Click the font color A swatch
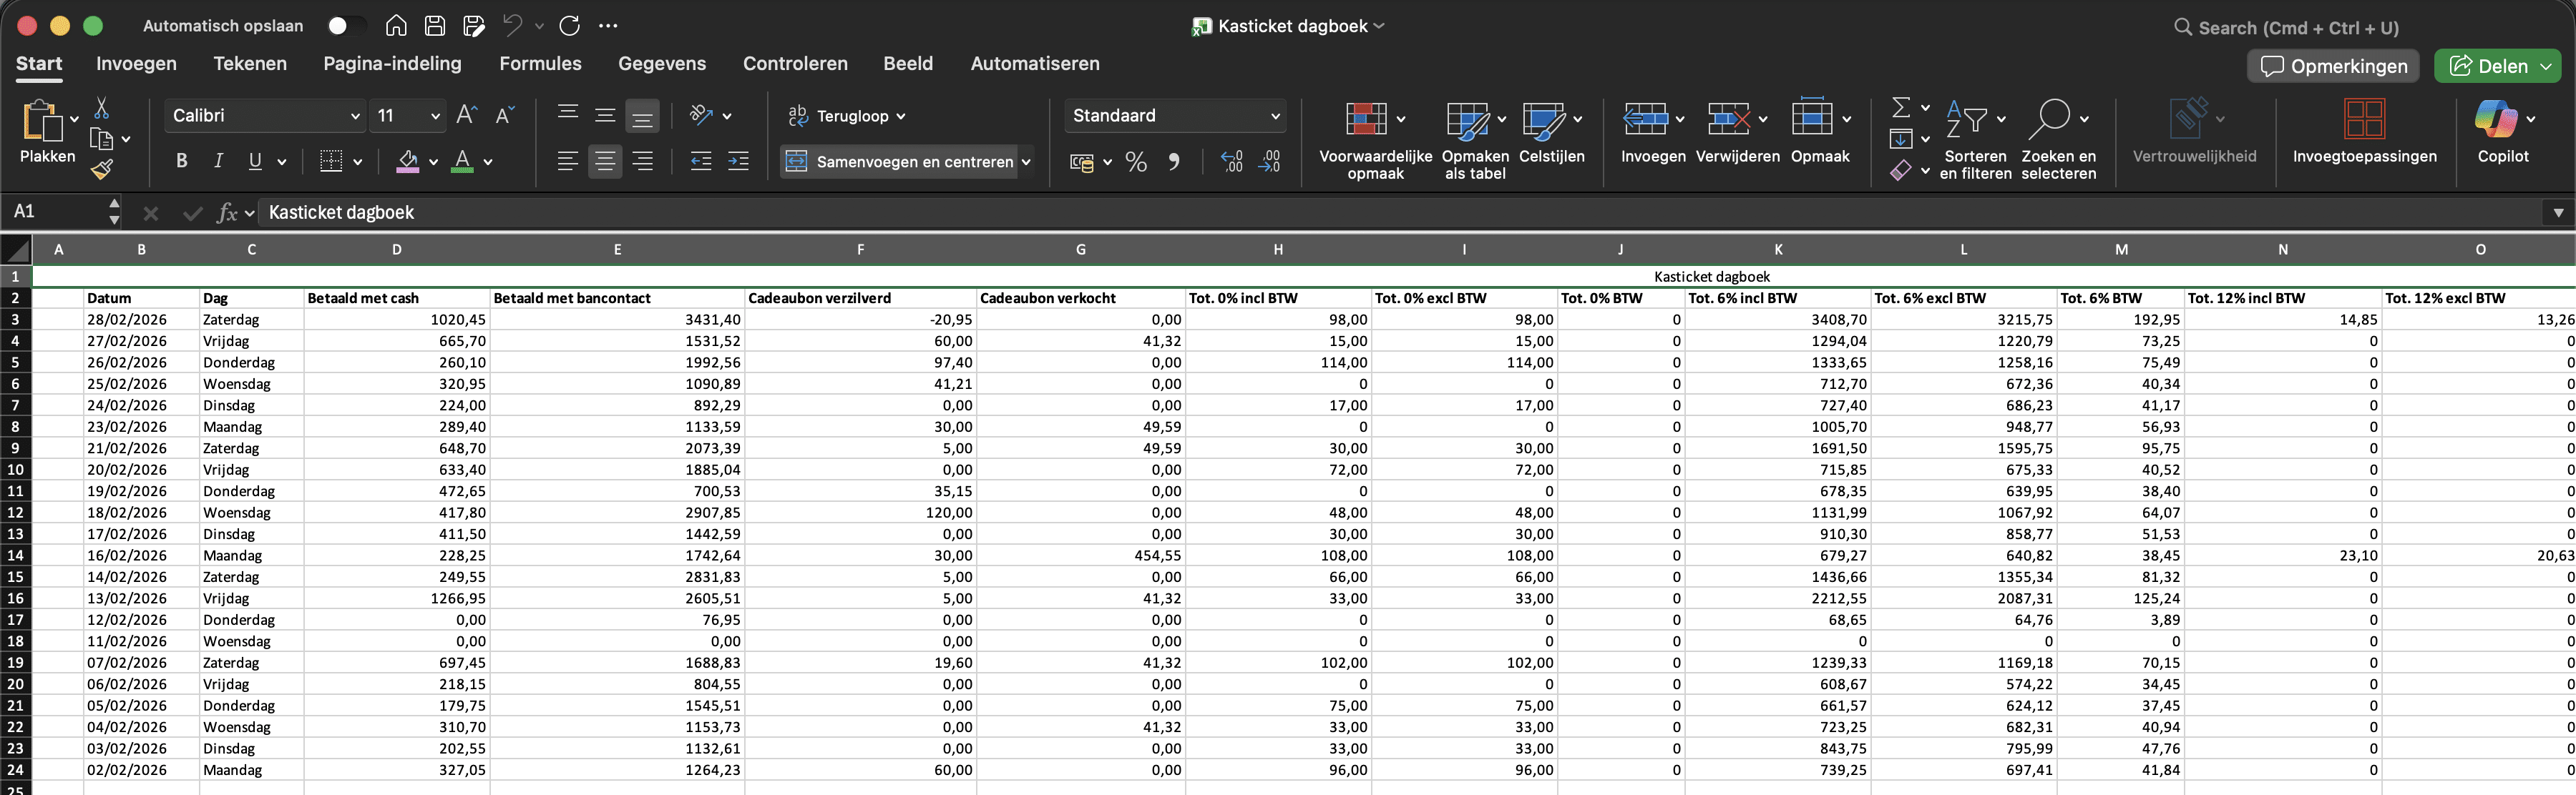 462,161
